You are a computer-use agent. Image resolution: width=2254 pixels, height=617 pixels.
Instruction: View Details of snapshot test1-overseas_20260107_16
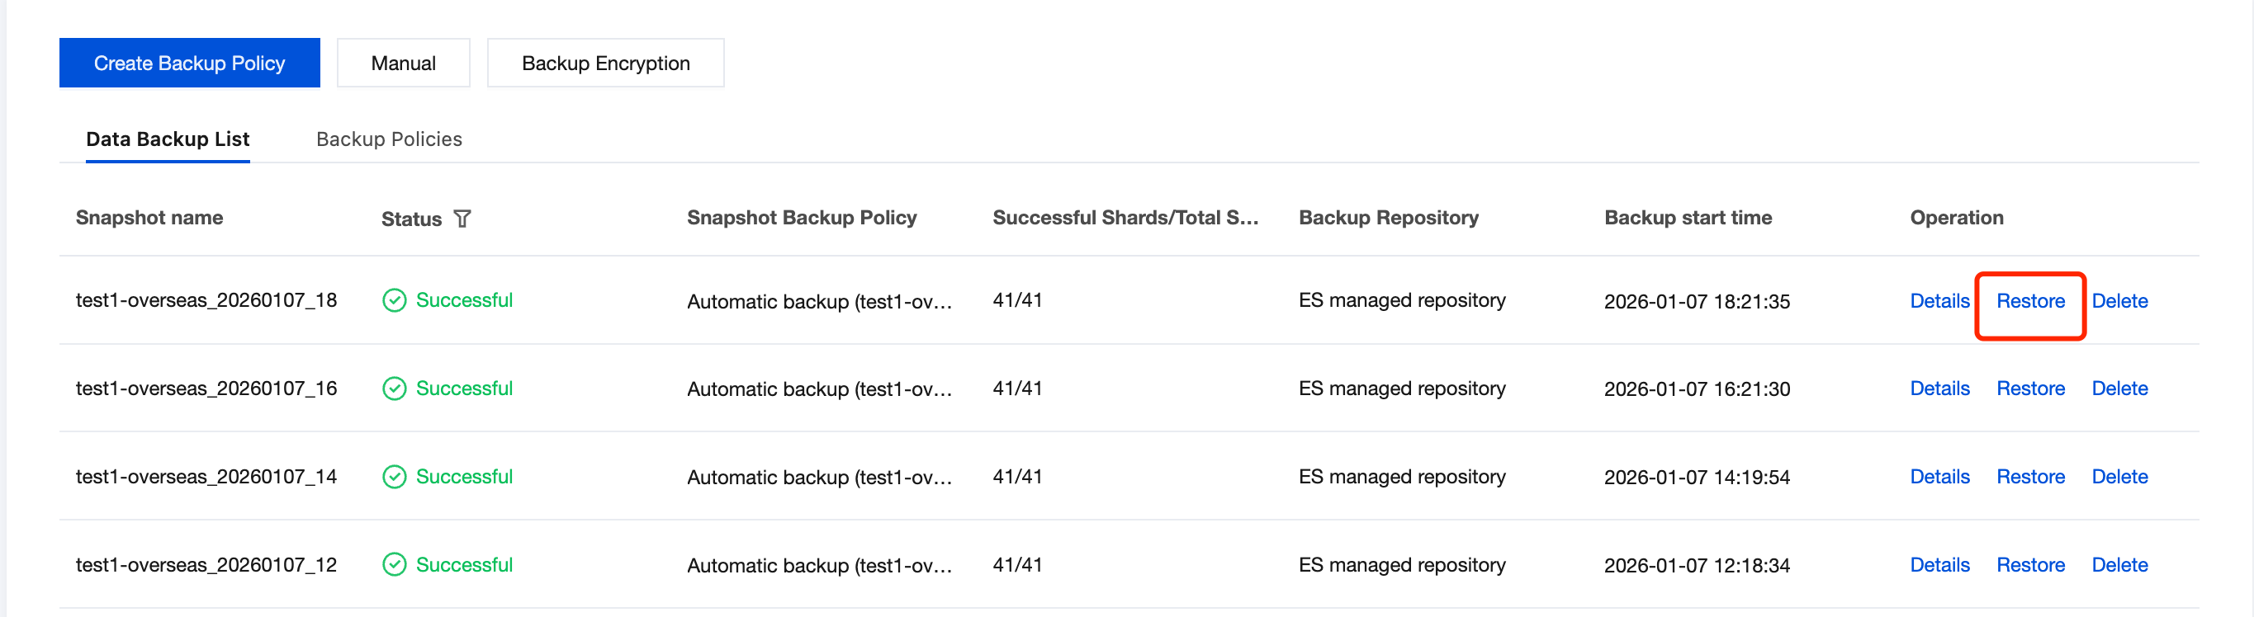click(x=1939, y=388)
